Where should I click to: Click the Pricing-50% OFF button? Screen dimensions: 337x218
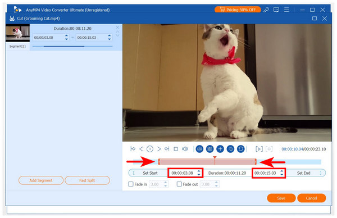[x=238, y=10]
